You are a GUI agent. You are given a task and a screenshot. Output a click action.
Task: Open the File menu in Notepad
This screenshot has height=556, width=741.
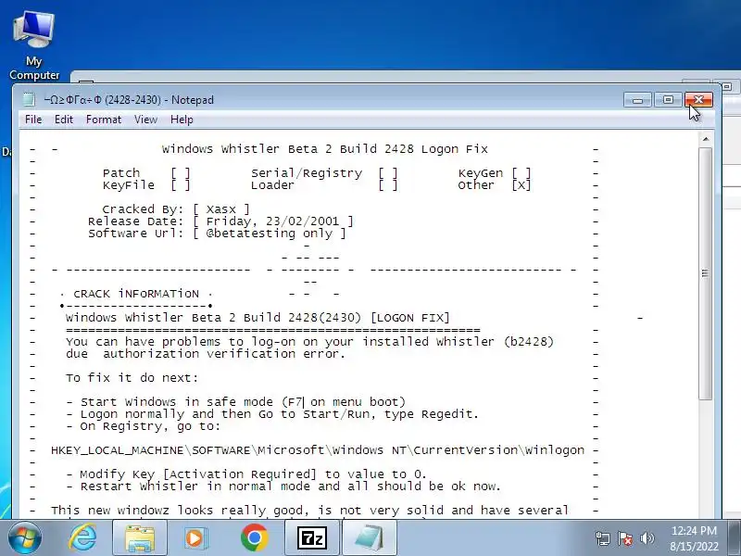[33, 120]
